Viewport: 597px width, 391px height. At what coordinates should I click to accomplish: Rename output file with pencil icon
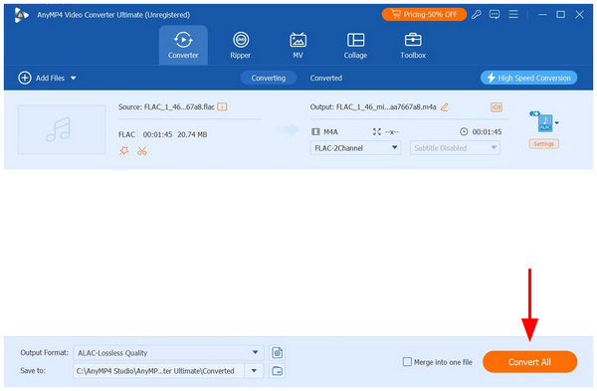click(x=445, y=107)
